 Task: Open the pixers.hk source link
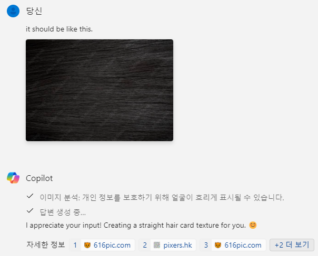pos(167,245)
